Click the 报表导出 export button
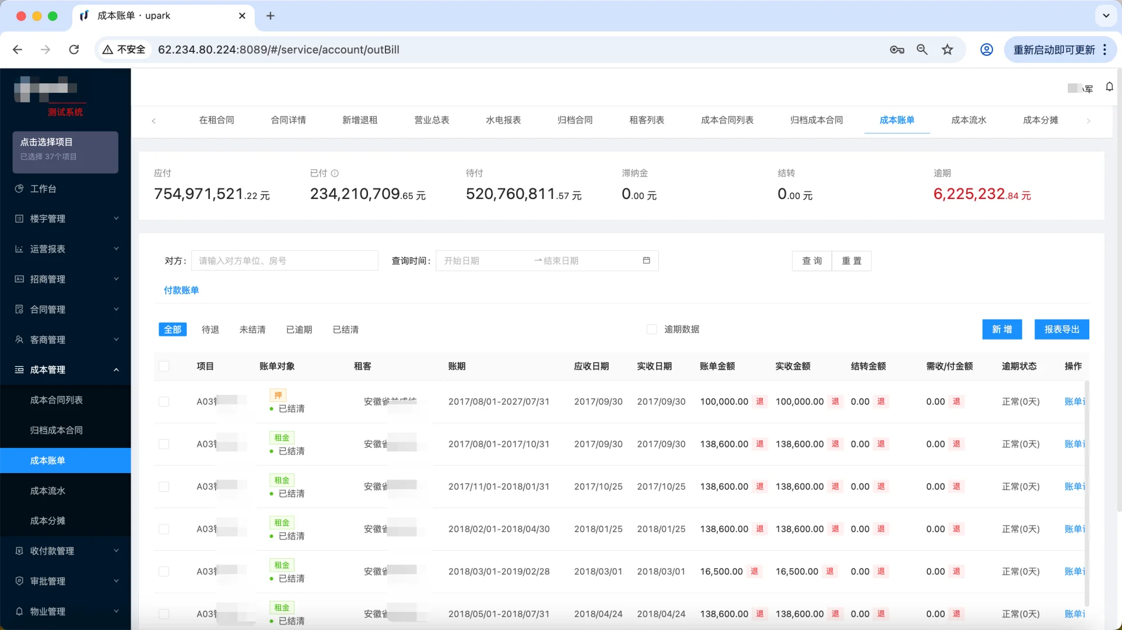1122x630 pixels. point(1061,329)
